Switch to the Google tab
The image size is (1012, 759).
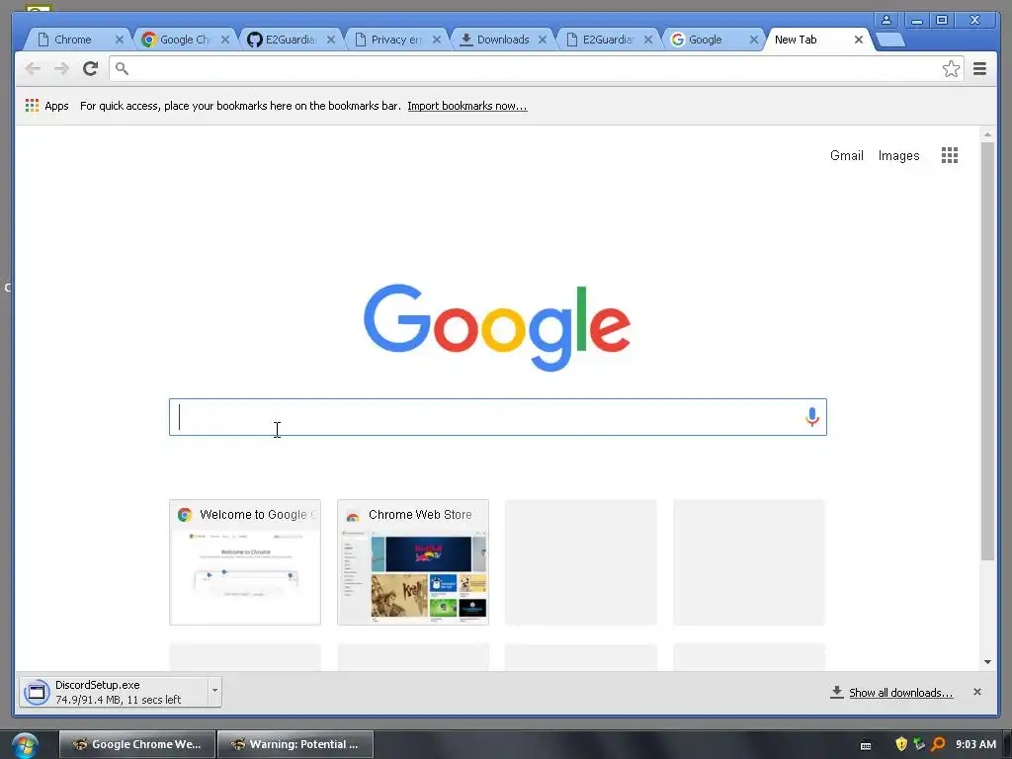(705, 40)
